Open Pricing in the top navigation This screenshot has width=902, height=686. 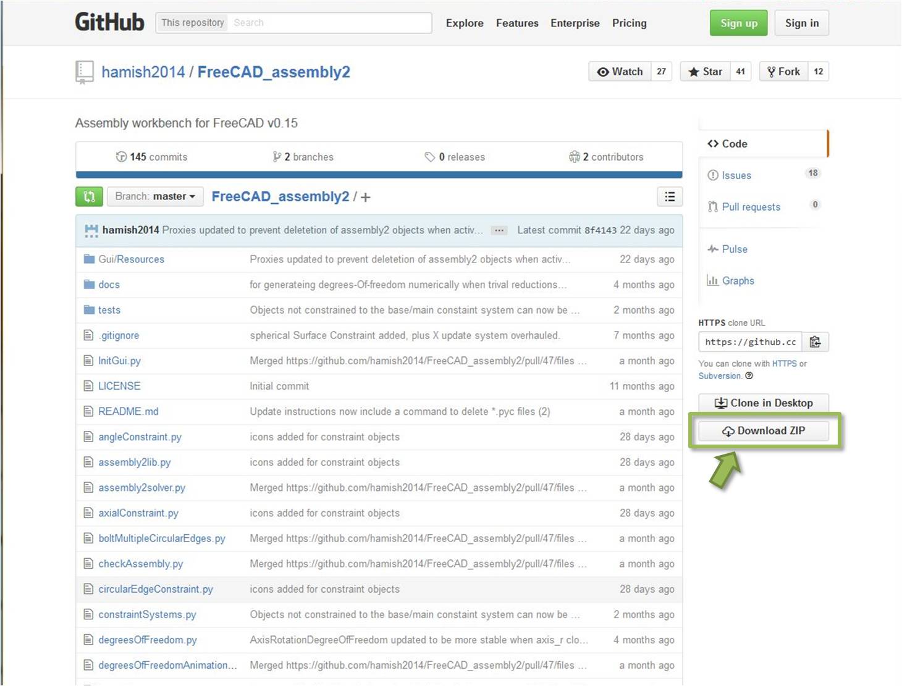click(x=630, y=23)
